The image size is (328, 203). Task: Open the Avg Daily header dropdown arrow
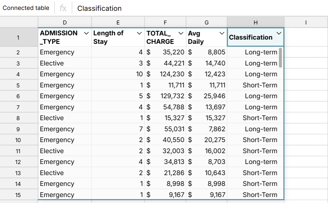[222, 33]
